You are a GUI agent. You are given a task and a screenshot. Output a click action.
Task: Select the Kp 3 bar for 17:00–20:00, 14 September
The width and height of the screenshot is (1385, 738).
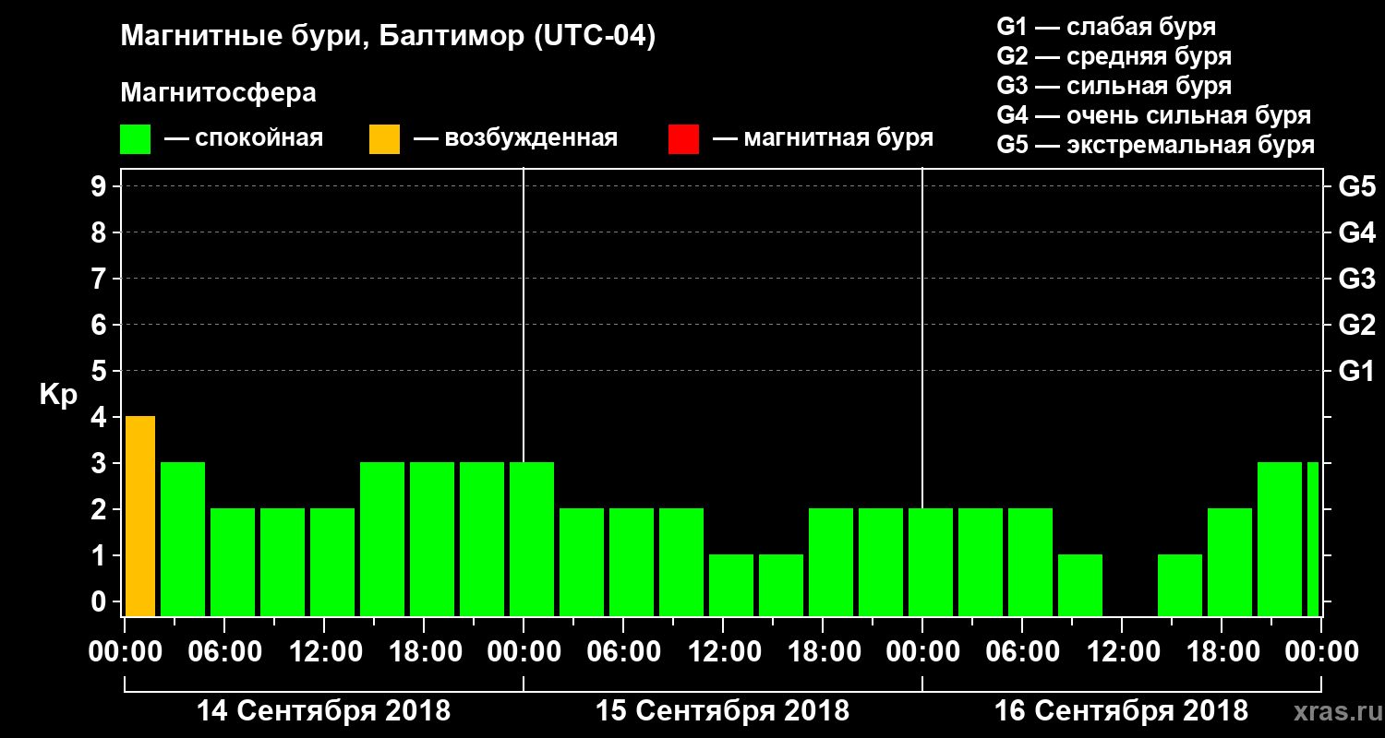coord(432,540)
